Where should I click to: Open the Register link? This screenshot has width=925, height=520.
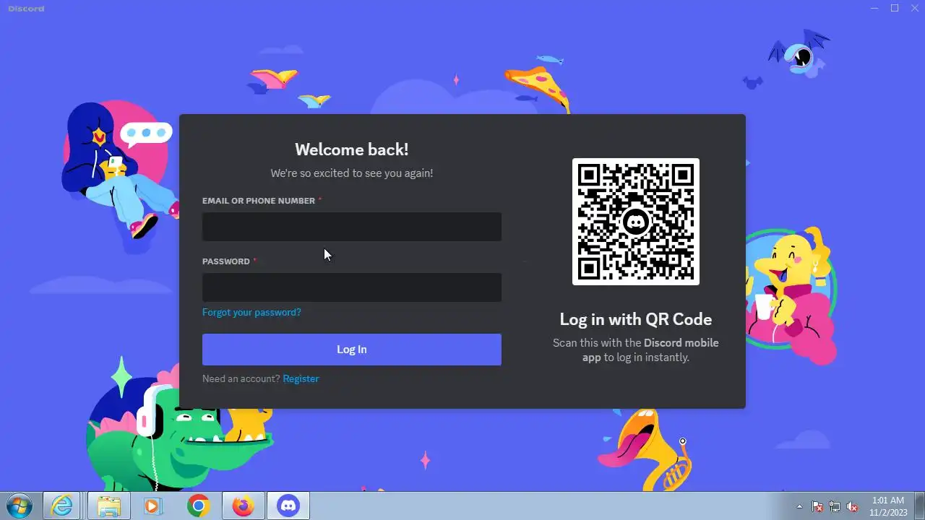[x=301, y=378]
